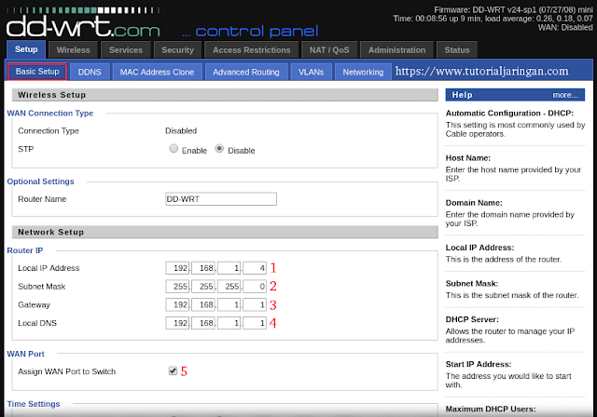Click the Subnet Mask last octet field
Viewport: 597px width, 417px height.
pyautogui.click(x=255, y=286)
